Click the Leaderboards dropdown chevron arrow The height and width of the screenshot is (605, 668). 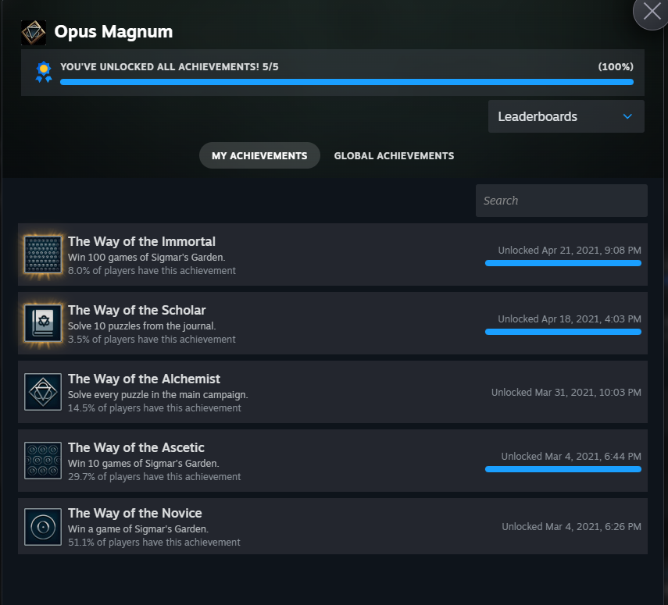[627, 116]
